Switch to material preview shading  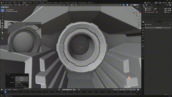coord(136,5)
